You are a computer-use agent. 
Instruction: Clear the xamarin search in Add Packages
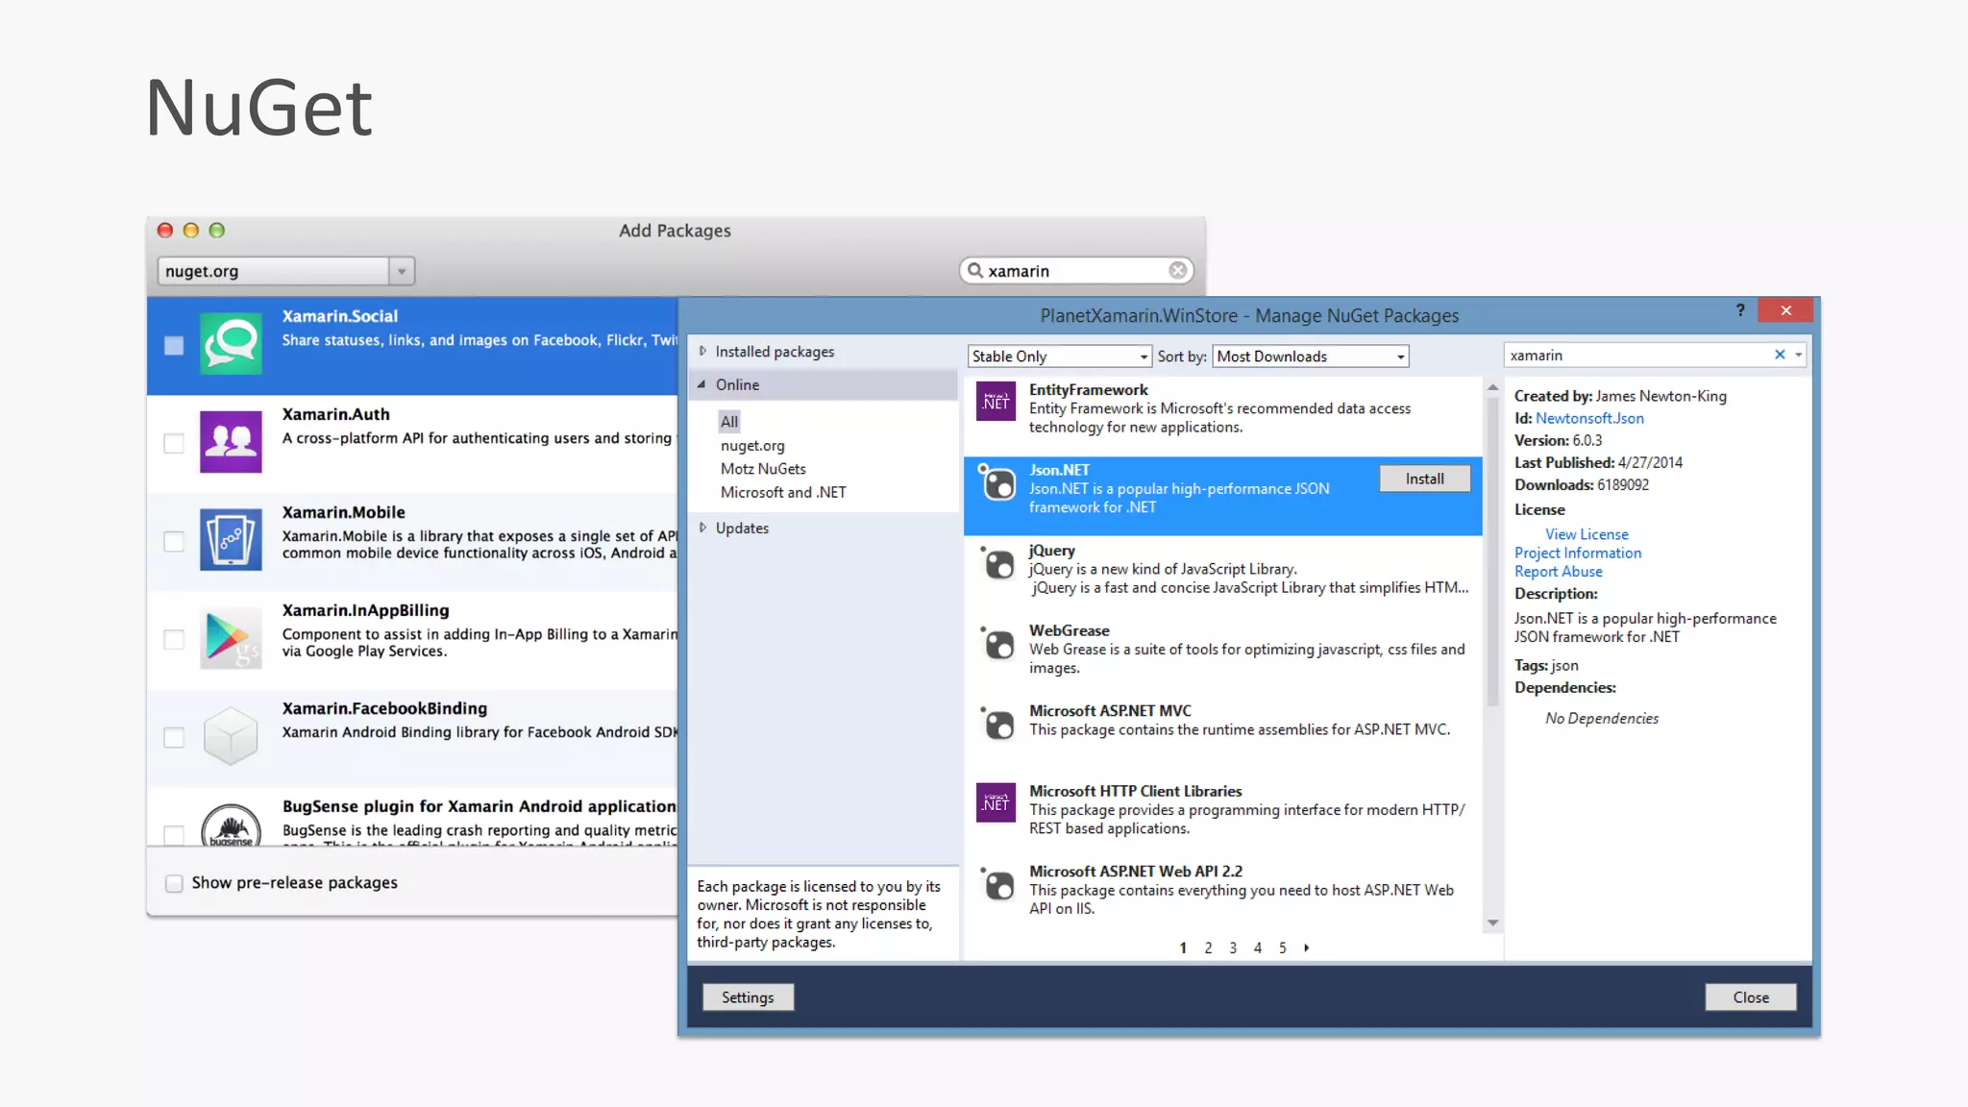point(1177,271)
